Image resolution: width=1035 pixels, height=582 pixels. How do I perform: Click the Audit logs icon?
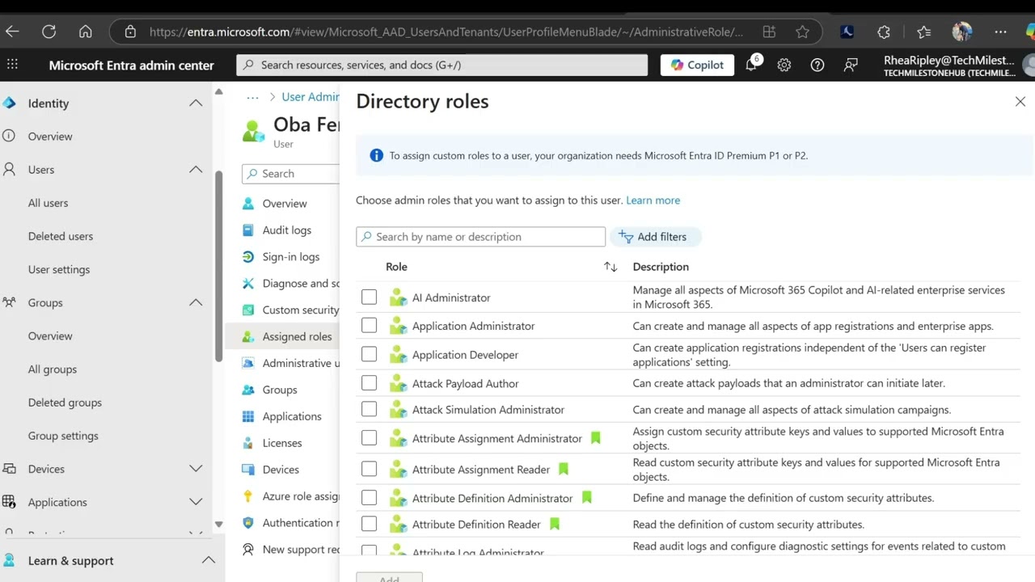click(248, 230)
